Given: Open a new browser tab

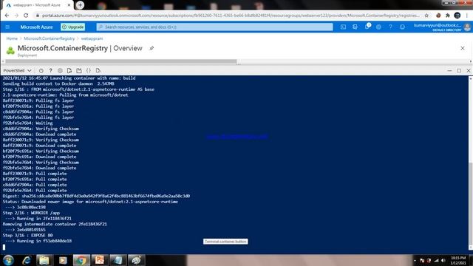Looking at the screenshot, I should click(80, 5).
